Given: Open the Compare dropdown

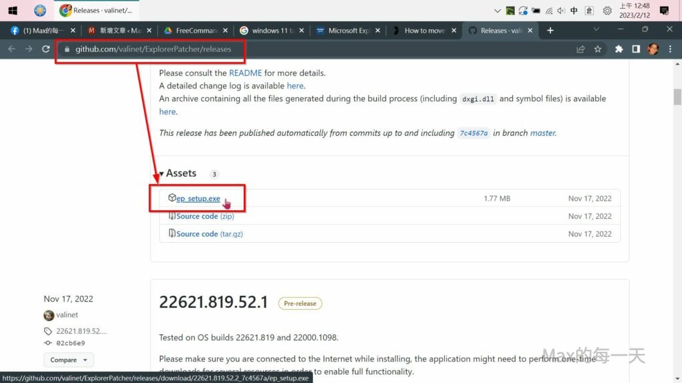Looking at the screenshot, I should click(69, 360).
